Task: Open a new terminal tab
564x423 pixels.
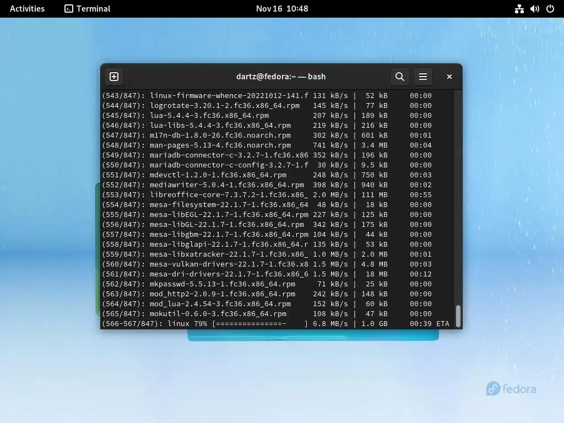Action: click(x=114, y=77)
